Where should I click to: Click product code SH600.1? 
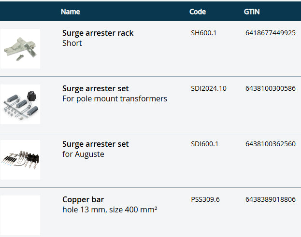(x=204, y=33)
